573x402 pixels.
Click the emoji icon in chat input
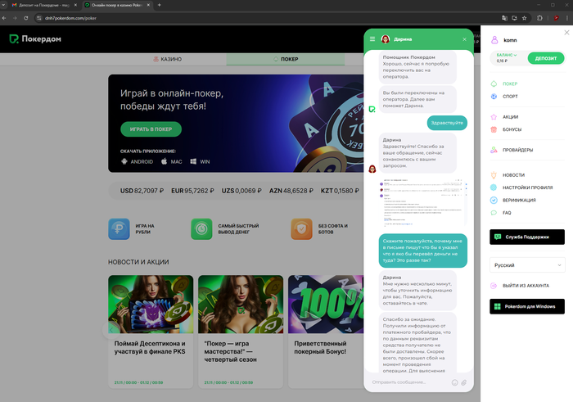coord(454,382)
